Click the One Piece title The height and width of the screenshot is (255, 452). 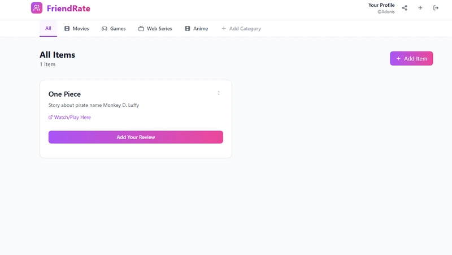64,94
